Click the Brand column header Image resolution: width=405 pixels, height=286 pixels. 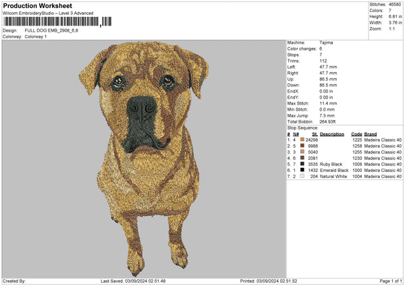371,134
